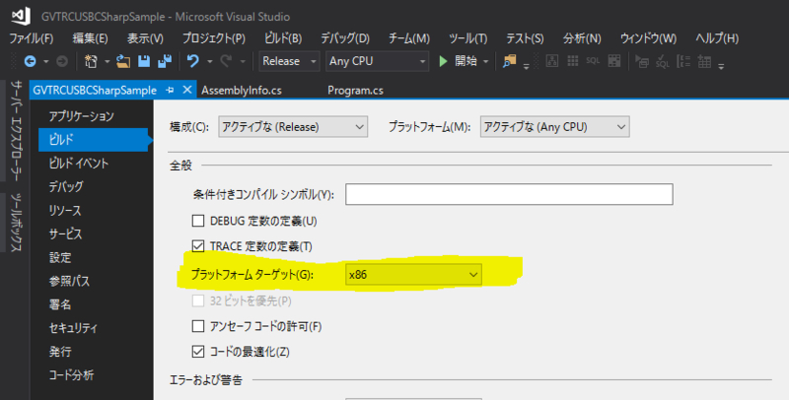The height and width of the screenshot is (400, 789).
Task: Open the ビルド(B) menu
Action: 283,38
